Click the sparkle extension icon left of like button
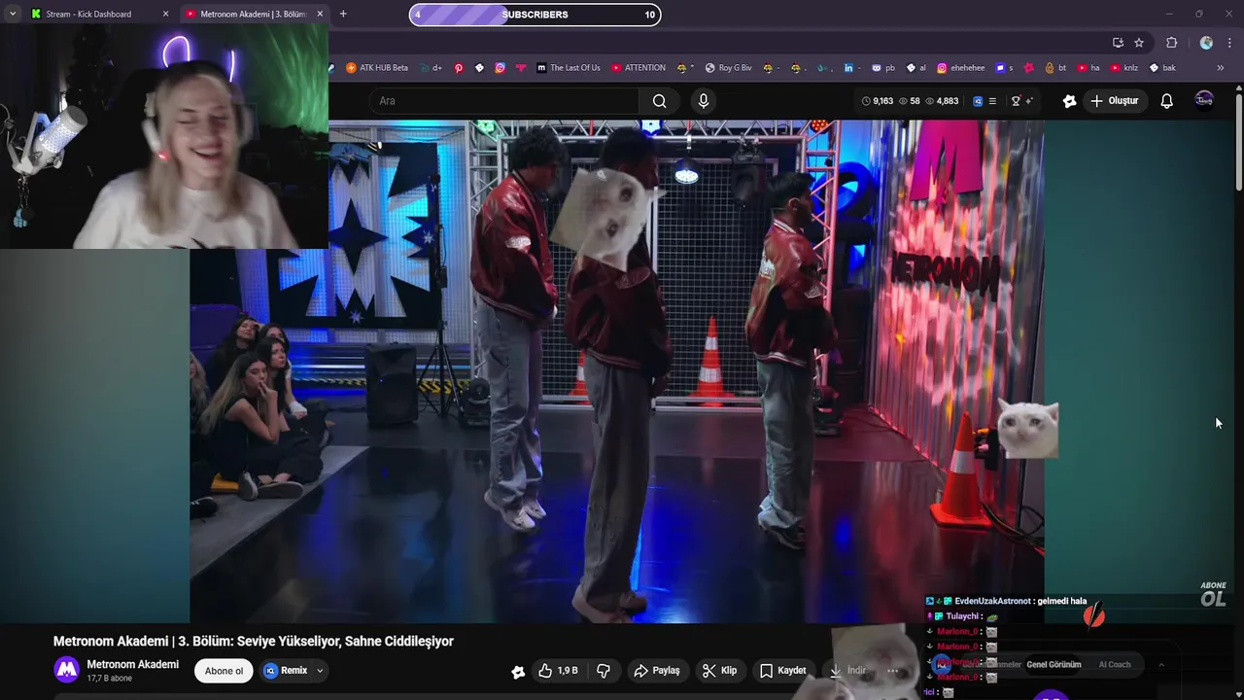 (x=518, y=671)
